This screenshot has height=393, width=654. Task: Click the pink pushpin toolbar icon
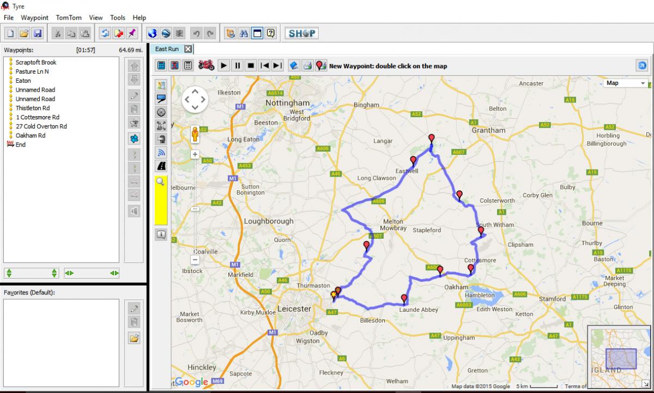(131, 34)
